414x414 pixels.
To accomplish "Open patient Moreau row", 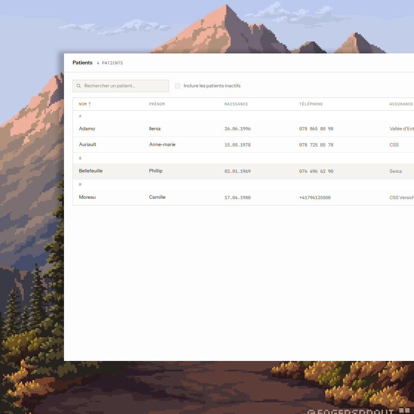I will pyautogui.click(x=243, y=198).
